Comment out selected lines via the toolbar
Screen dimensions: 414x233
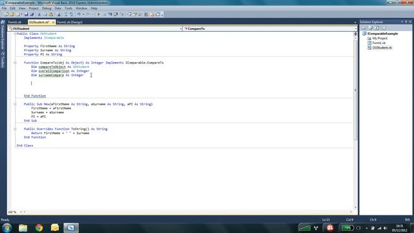point(65,14)
